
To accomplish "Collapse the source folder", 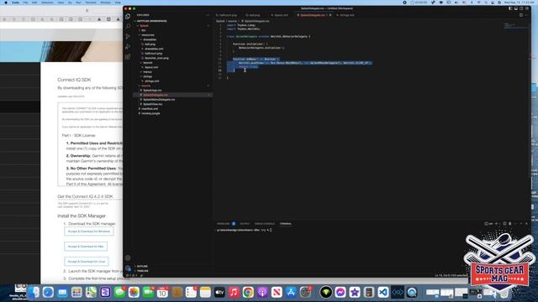I will [145, 86].
